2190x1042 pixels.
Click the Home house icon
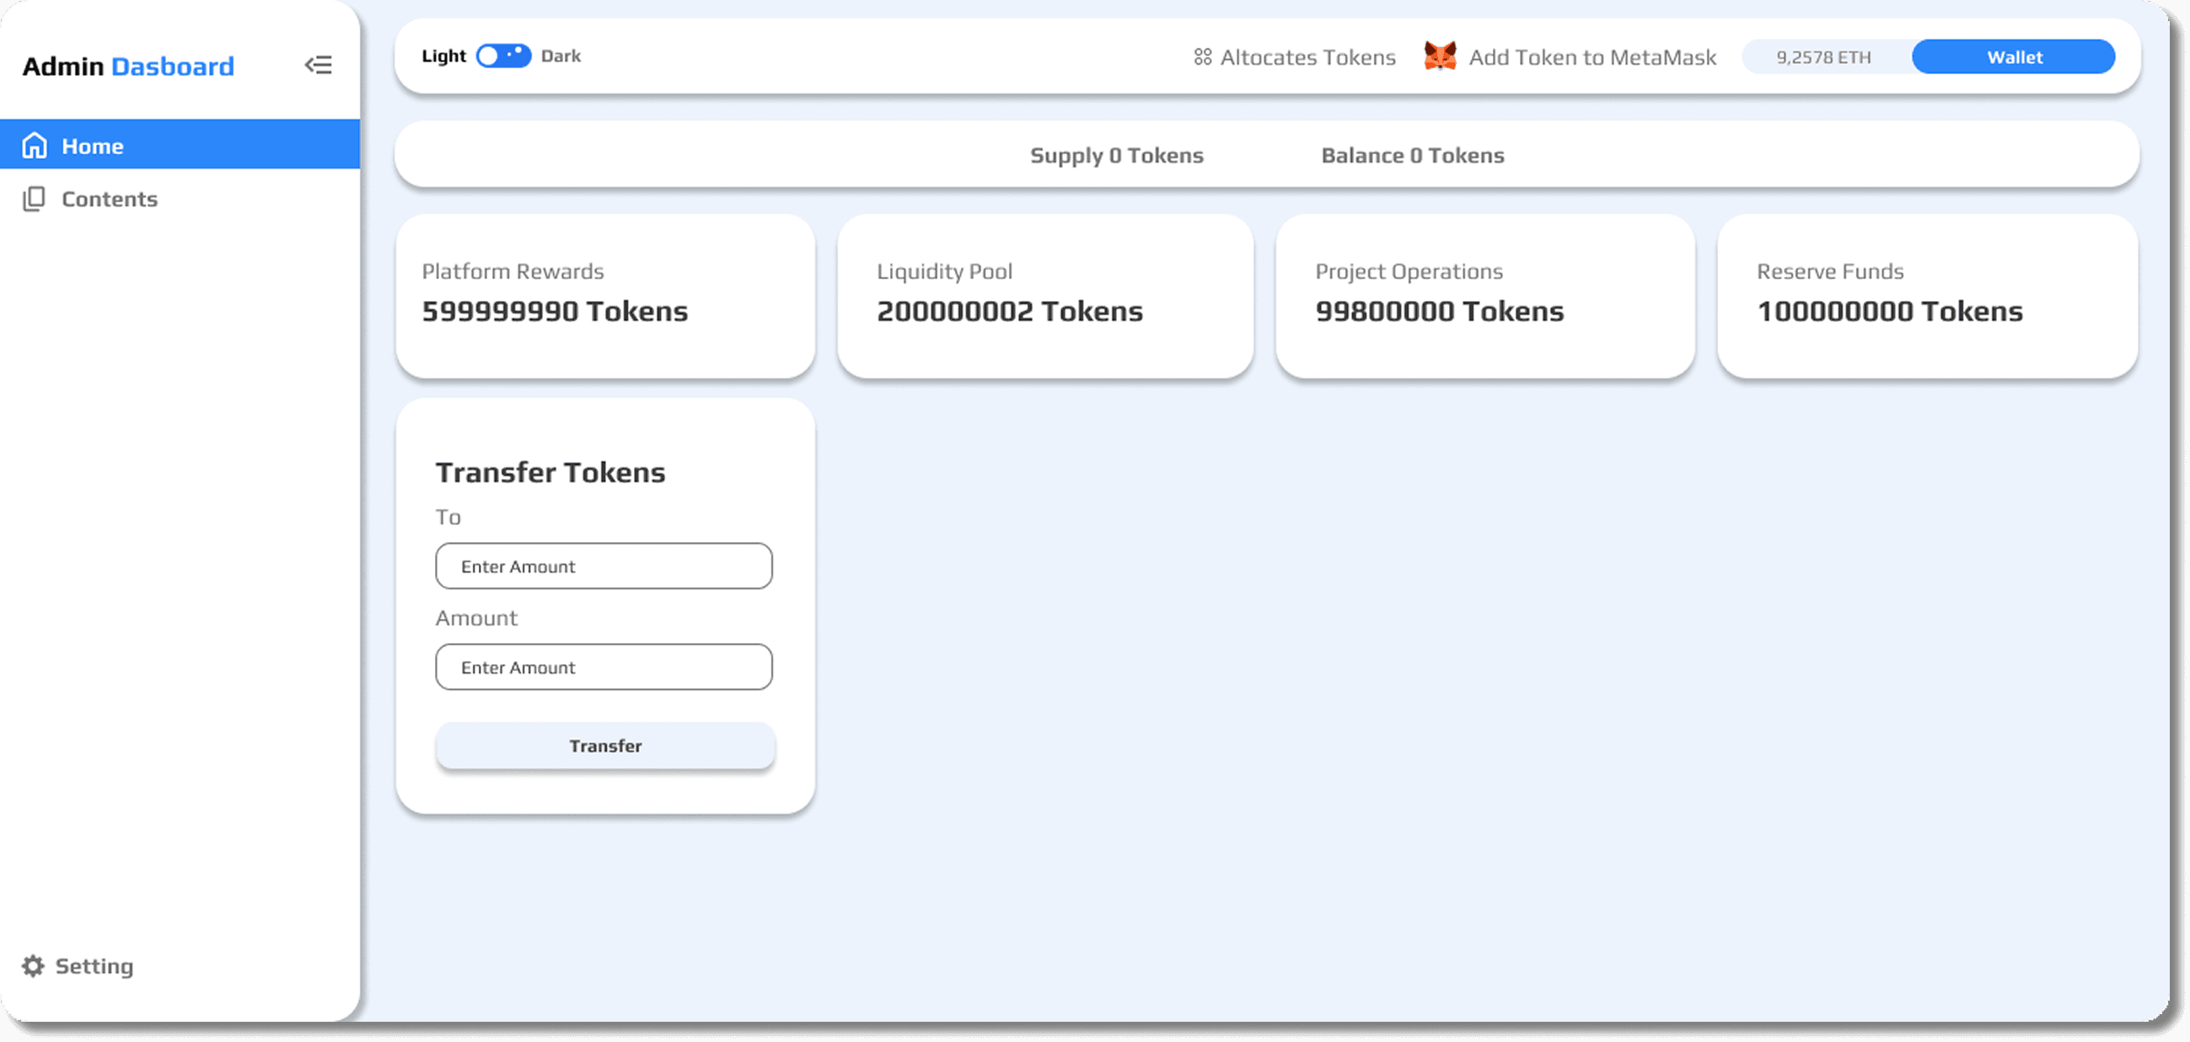coord(34,145)
